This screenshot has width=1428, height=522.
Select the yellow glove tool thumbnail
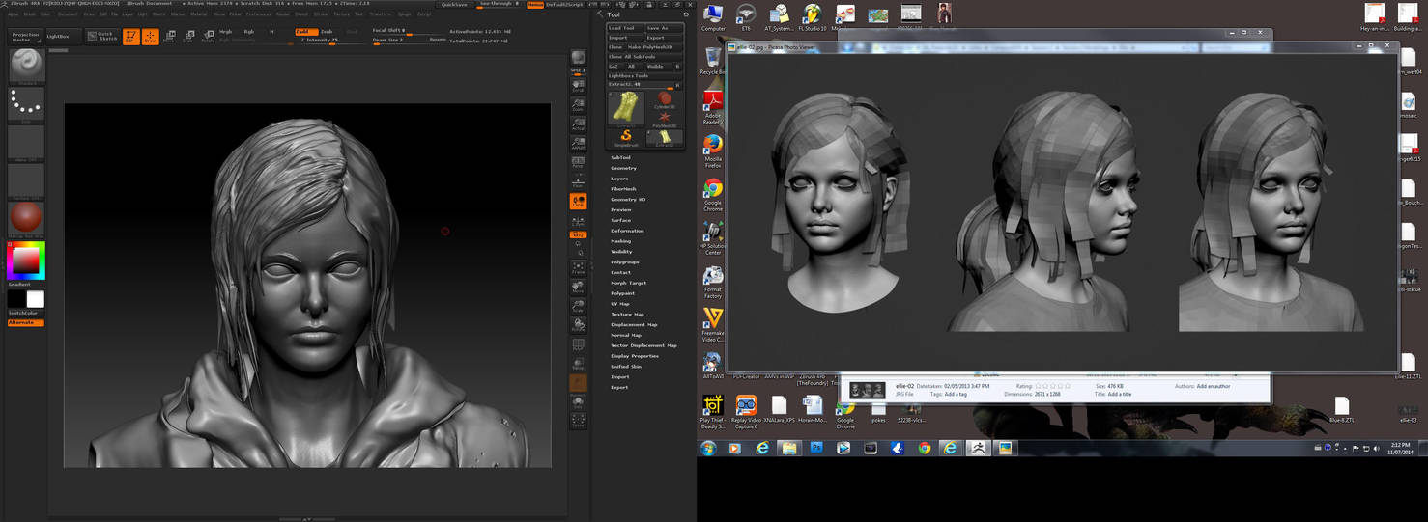626,107
